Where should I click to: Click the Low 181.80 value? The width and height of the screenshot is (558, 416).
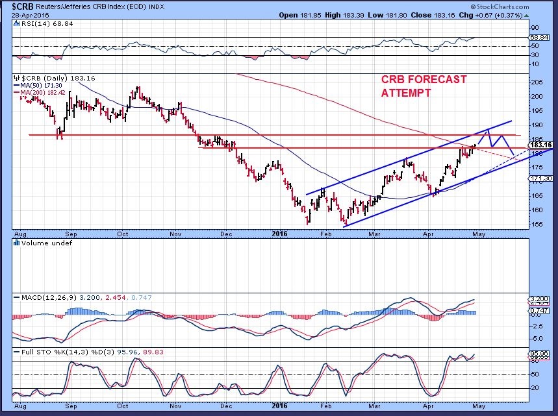pyautogui.click(x=388, y=16)
